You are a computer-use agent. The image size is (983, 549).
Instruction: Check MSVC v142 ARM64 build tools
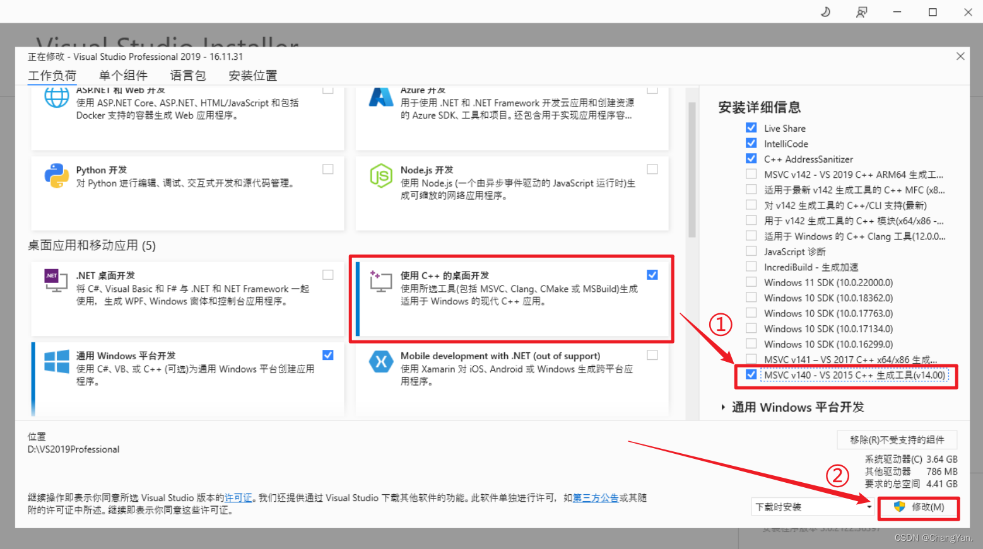coord(751,174)
